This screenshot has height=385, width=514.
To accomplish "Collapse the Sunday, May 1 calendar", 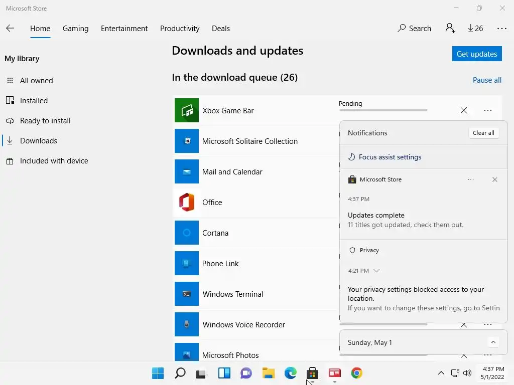I will click(493, 342).
